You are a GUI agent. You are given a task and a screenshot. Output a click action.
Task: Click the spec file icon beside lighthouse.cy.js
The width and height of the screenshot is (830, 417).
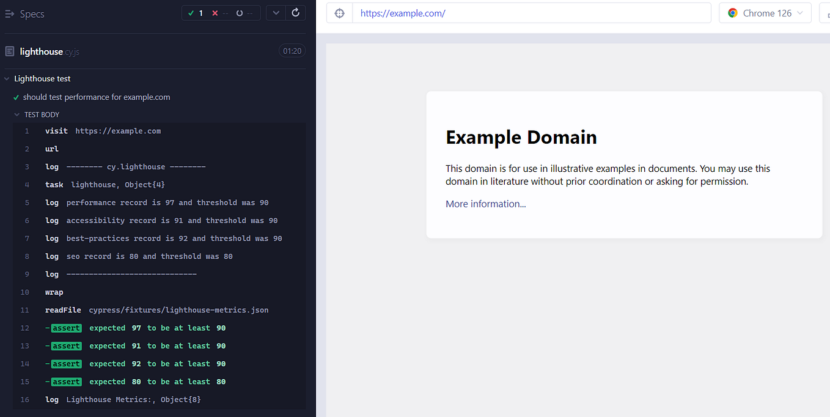pyautogui.click(x=9, y=51)
